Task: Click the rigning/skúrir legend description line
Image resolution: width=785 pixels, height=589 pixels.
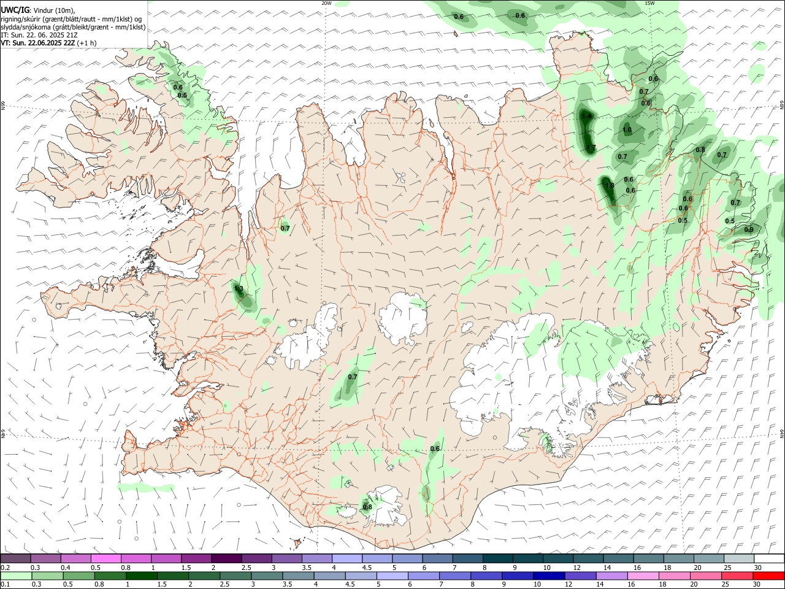Action: 71,19
